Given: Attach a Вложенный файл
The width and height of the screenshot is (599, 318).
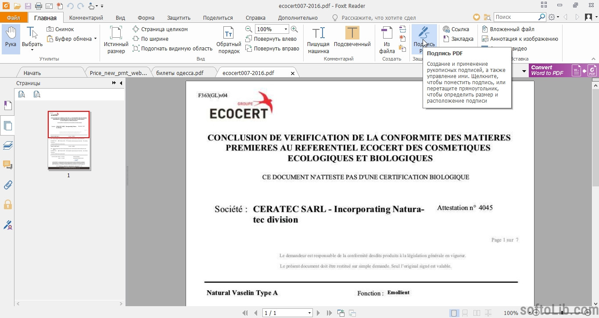Looking at the screenshot, I should pos(508,29).
